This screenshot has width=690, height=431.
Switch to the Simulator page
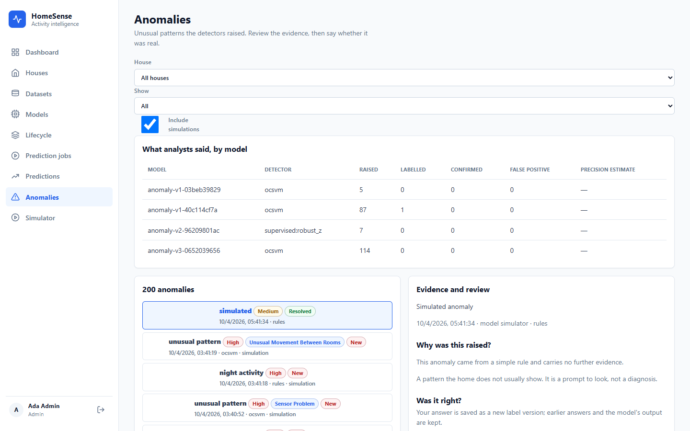[x=59, y=218]
